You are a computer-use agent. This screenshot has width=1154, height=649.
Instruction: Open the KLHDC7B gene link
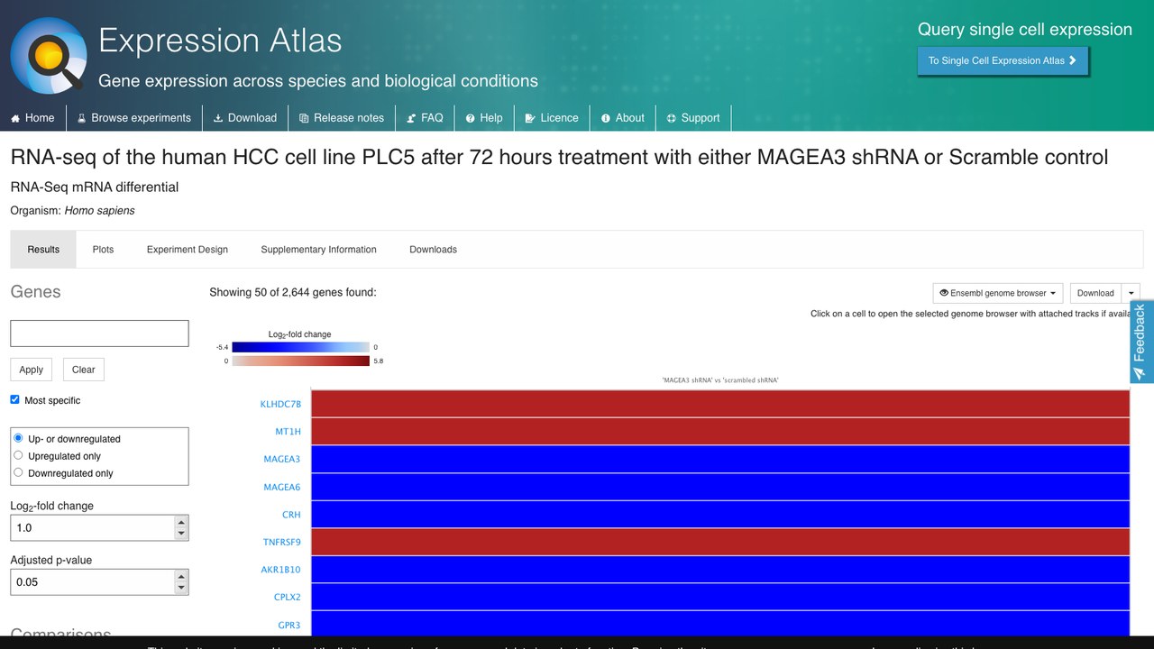[280, 404]
